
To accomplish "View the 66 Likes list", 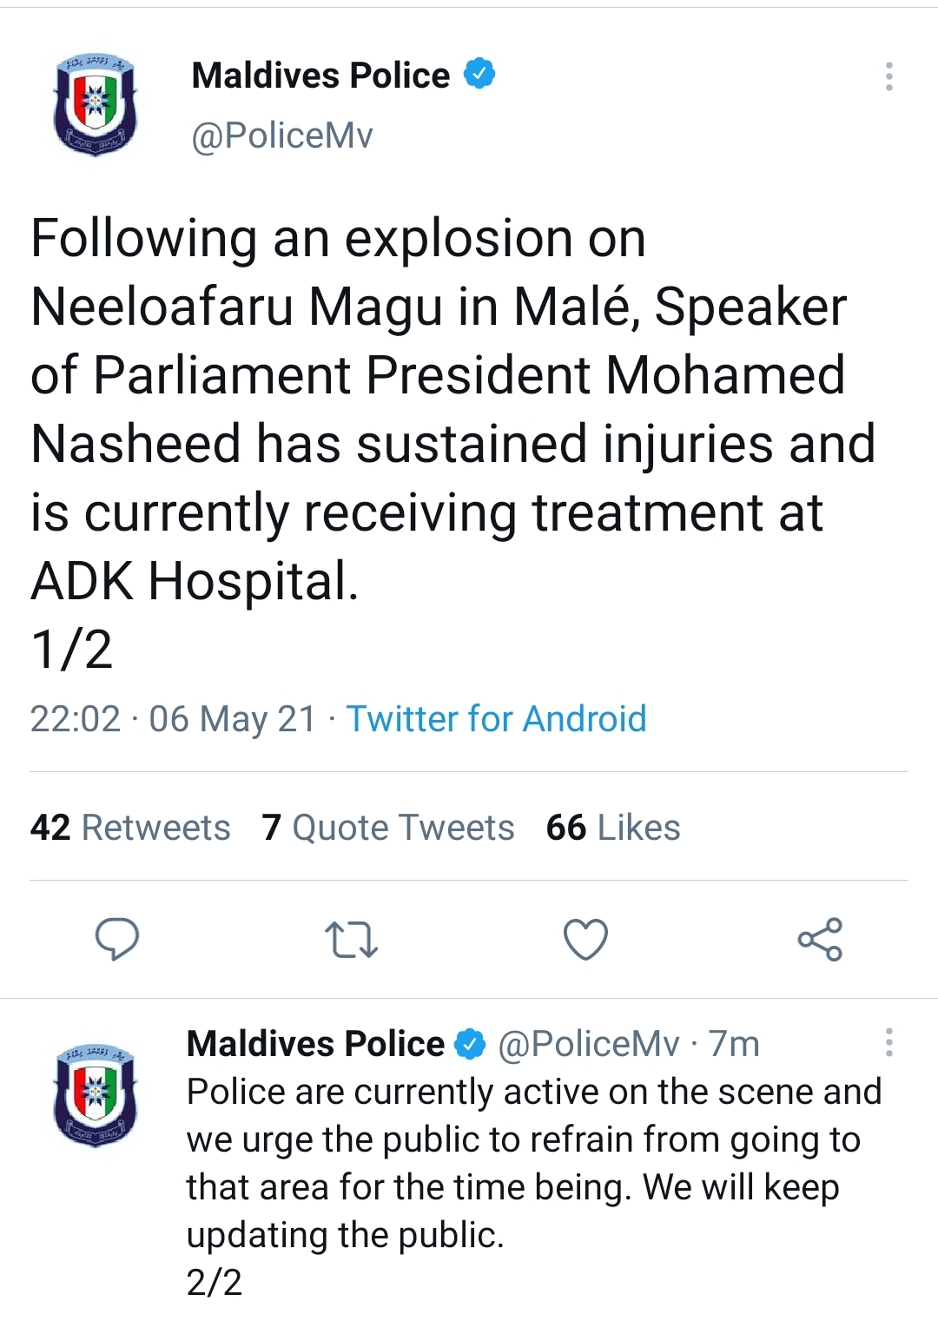I will (613, 828).
